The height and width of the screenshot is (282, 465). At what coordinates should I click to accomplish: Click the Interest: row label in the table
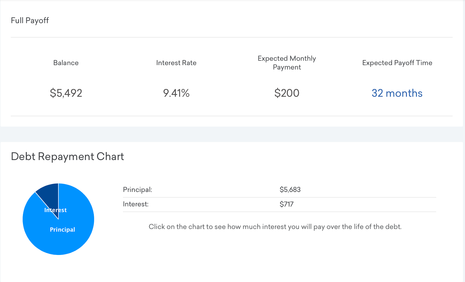tap(136, 204)
